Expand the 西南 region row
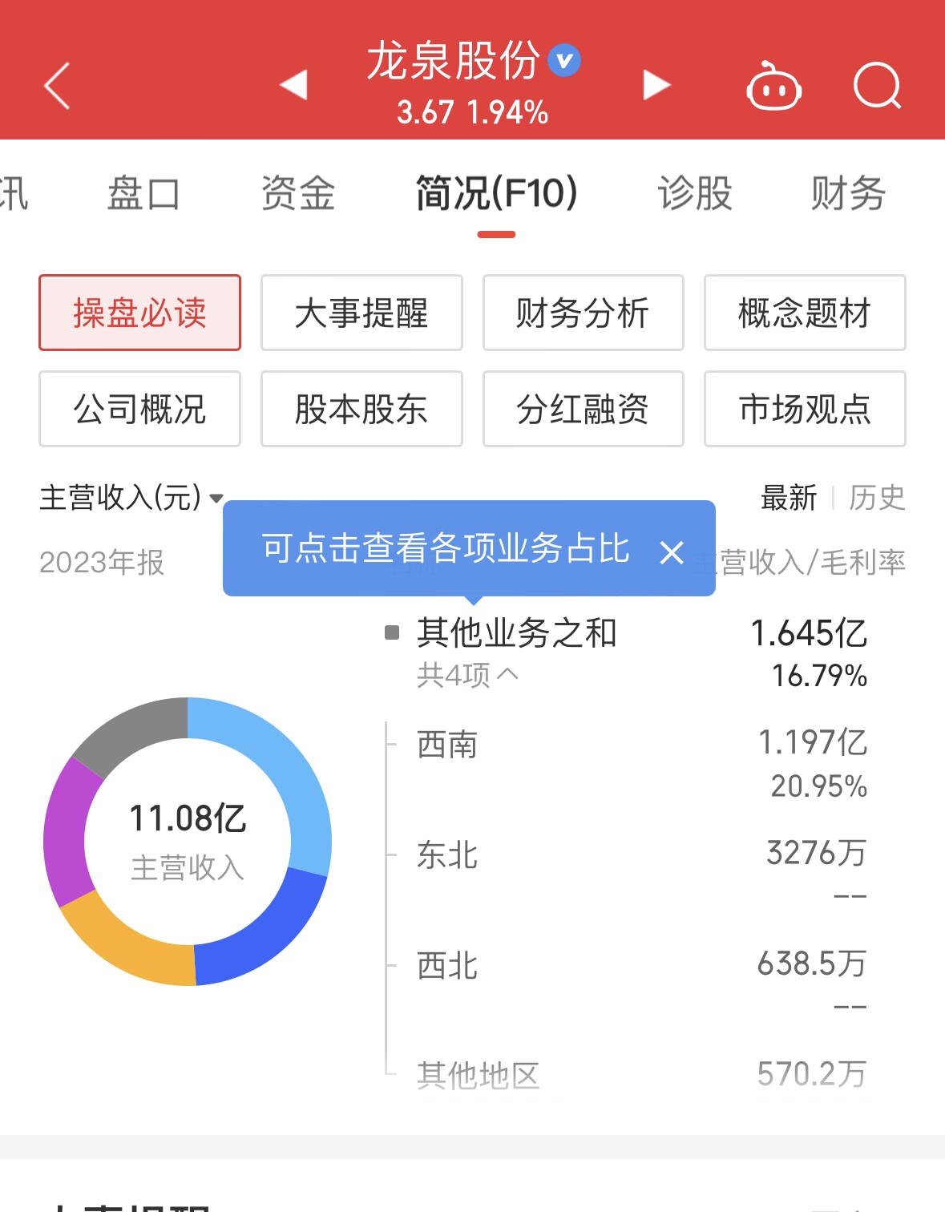Image resolution: width=945 pixels, height=1212 pixels. tap(447, 745)
